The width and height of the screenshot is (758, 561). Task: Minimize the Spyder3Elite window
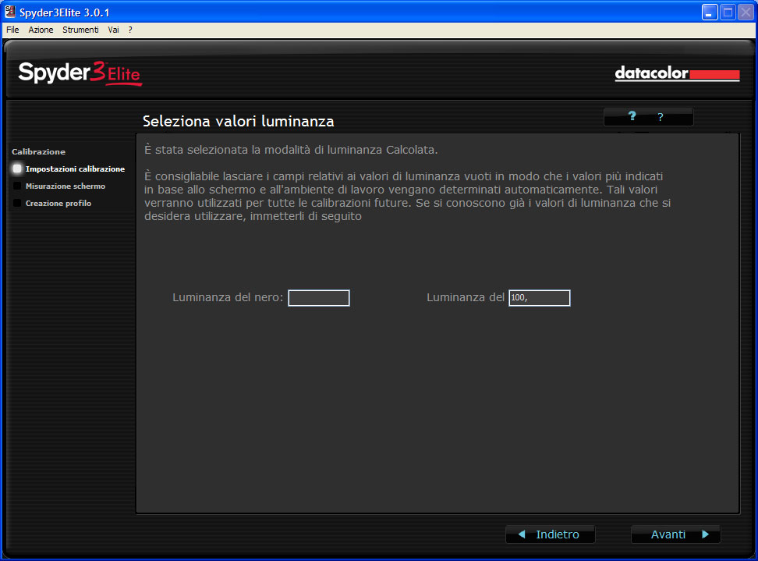pos(710,12)
